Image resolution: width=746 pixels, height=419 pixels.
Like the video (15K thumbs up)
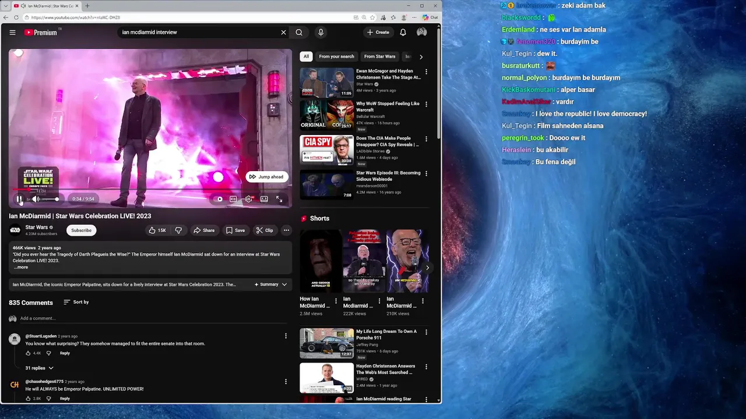[x=157, y=230]
